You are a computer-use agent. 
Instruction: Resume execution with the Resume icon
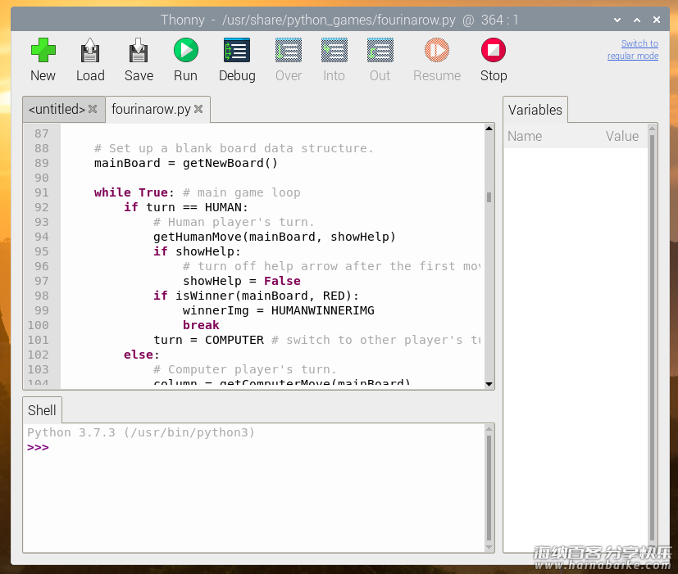click(x=437, y=50)
